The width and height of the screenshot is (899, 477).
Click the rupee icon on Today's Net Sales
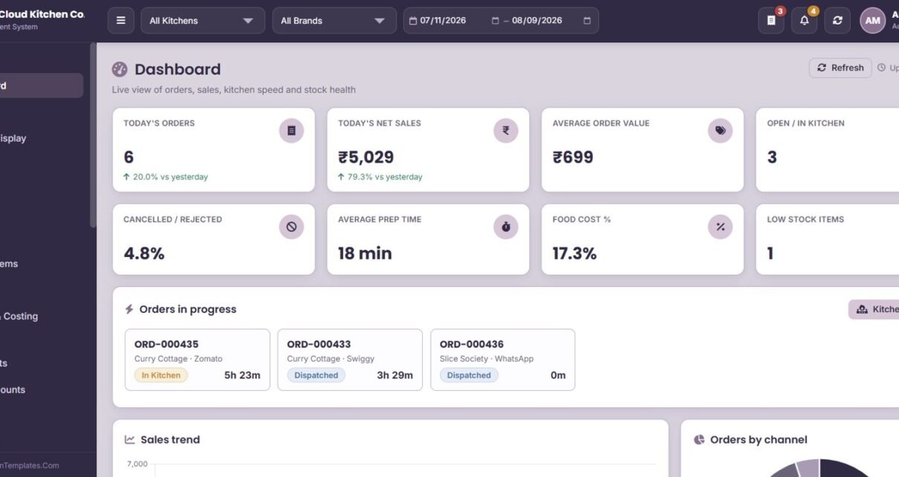[x=506, y=131]
